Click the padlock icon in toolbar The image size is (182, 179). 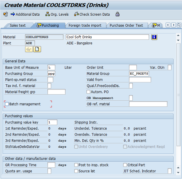pos(117,14)
